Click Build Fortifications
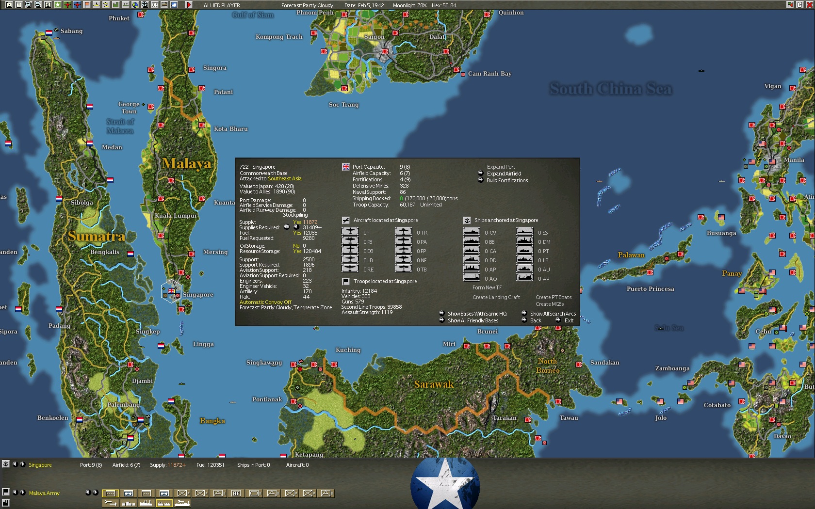Screen dimensions: 815x509 click(507, 180)
